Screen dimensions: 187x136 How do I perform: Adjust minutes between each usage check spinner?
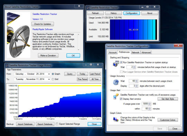click(x=137, y=81)
